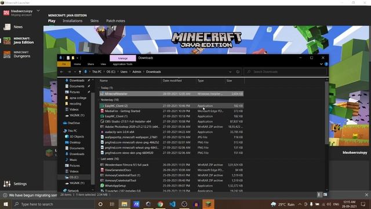371x209 pixels.
Task: Select Music in navigation pane
Action: pyautogui.click(x=71, y=160)
